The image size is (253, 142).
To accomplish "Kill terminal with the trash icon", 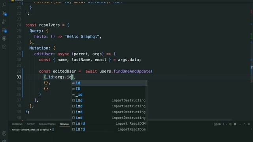I will [235, 124].
